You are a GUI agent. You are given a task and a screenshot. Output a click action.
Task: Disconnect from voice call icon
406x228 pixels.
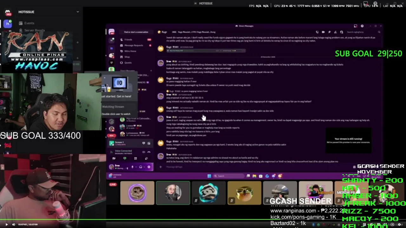(x=149, y=152)
